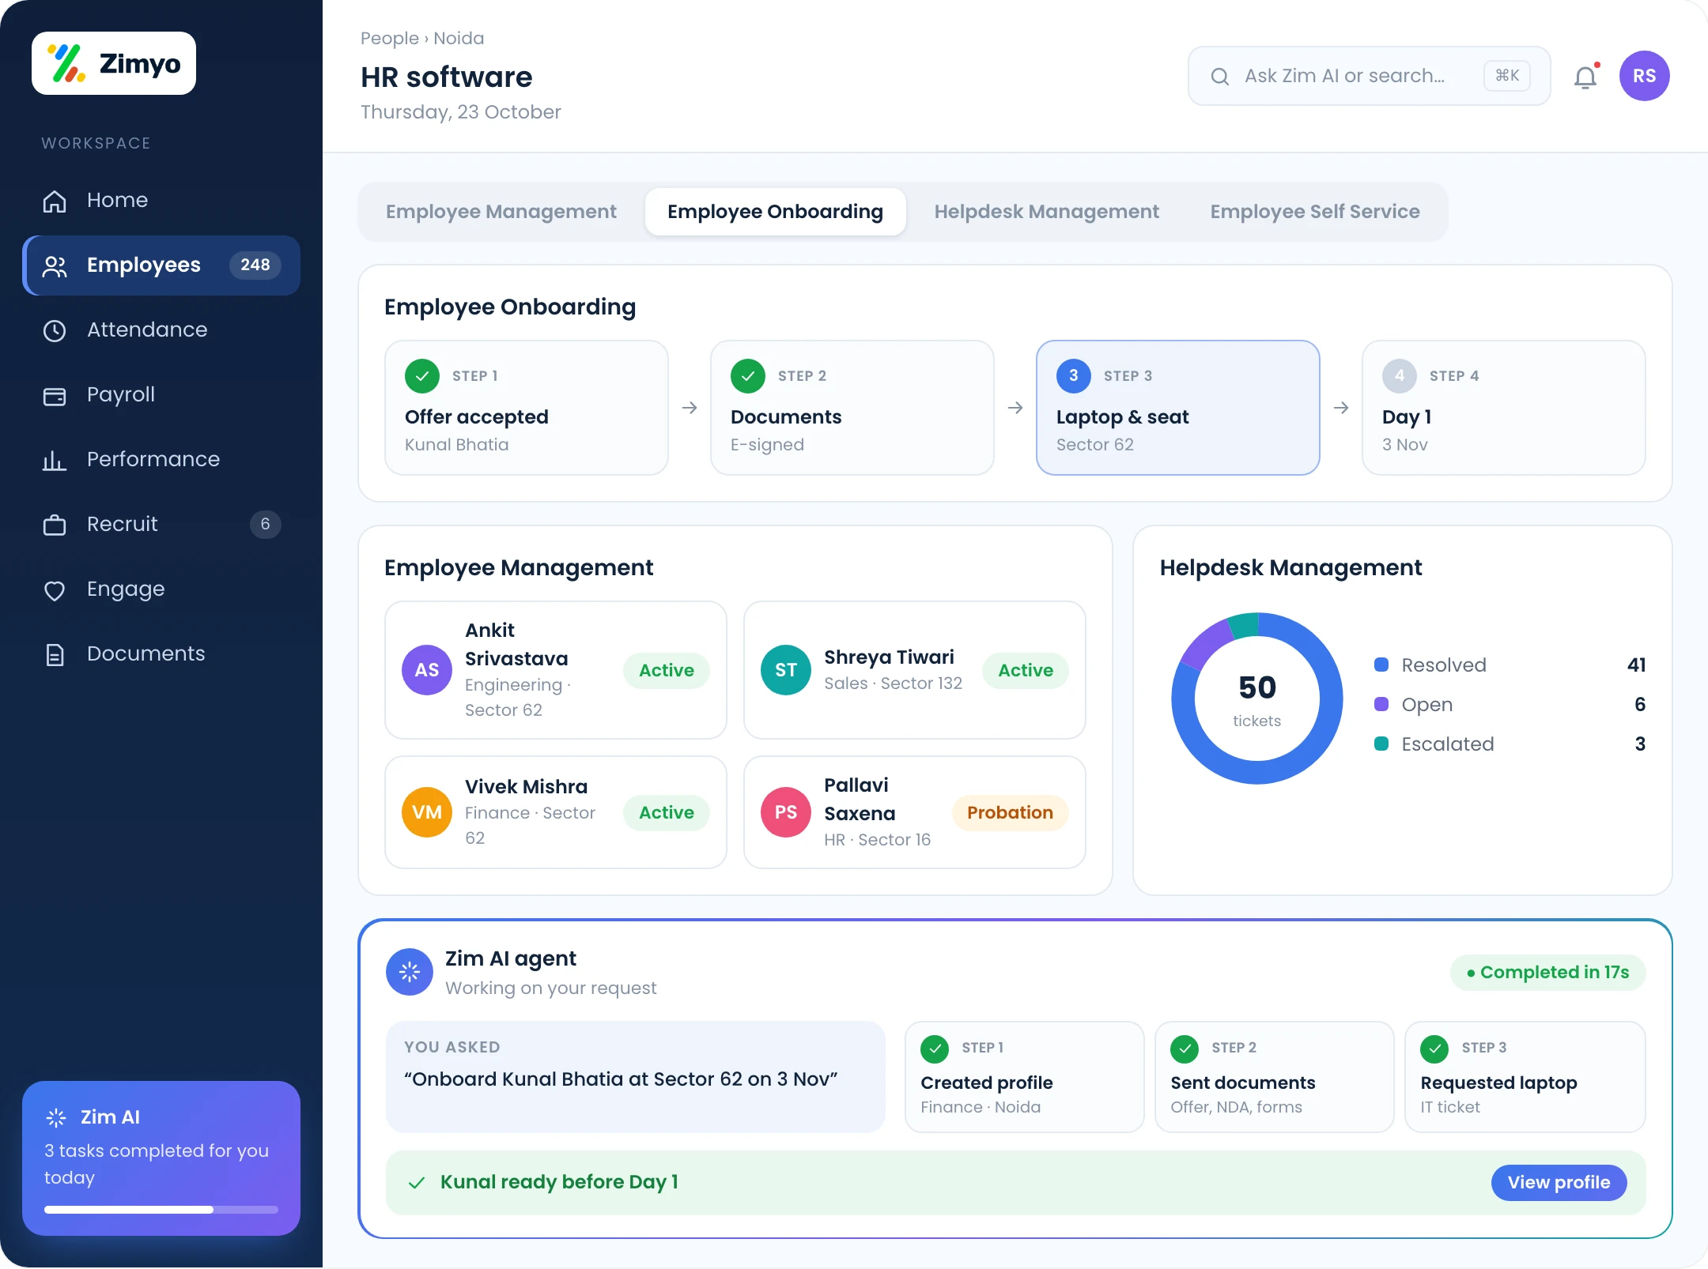Click the Zim AI progress bar
The width and height of the screenshot is (1708, 1269).
pyautogui.click(x=161, y=1209)
